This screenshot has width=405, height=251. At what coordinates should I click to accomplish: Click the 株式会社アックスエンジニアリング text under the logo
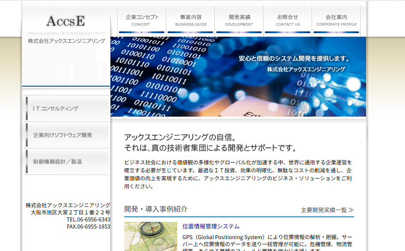[x=67, y=41]
